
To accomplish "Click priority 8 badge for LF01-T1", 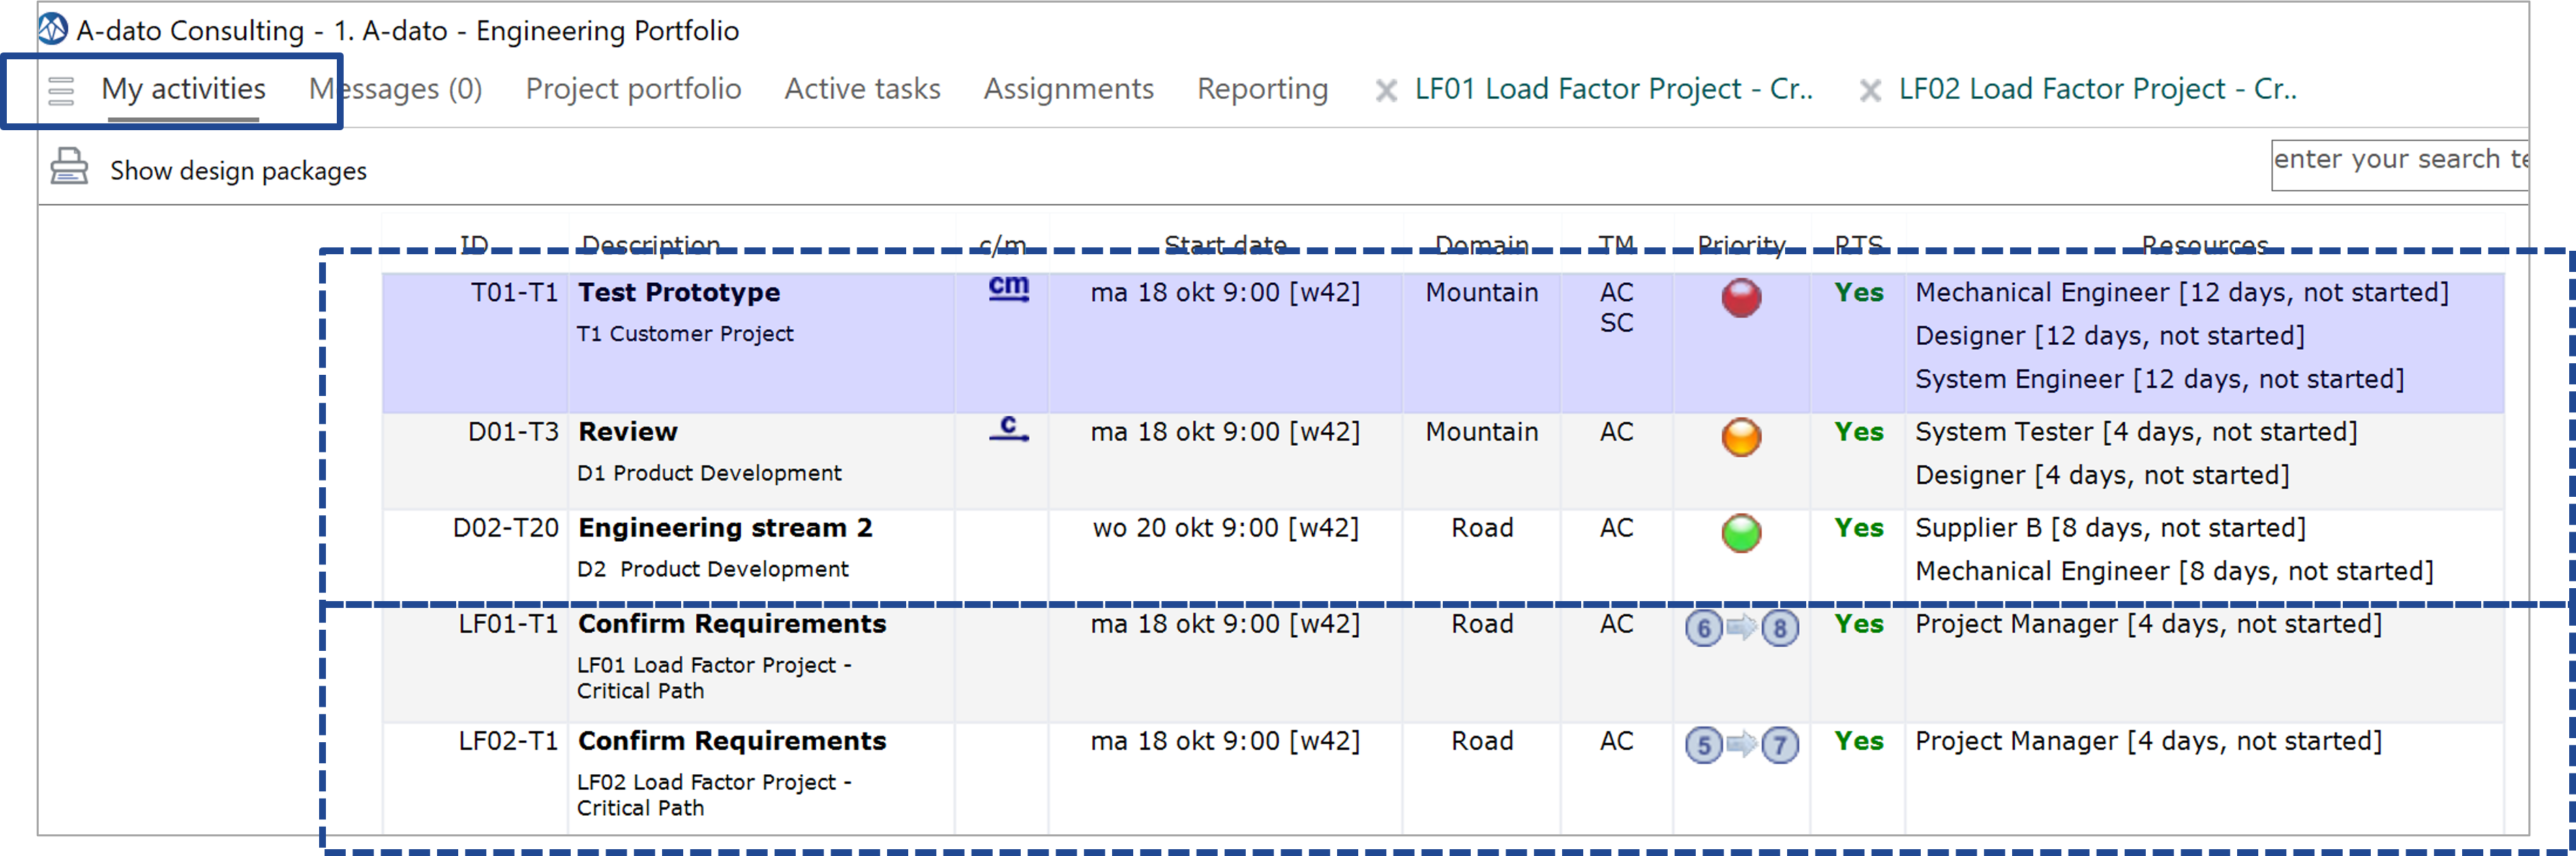I will coord(1780,628).
